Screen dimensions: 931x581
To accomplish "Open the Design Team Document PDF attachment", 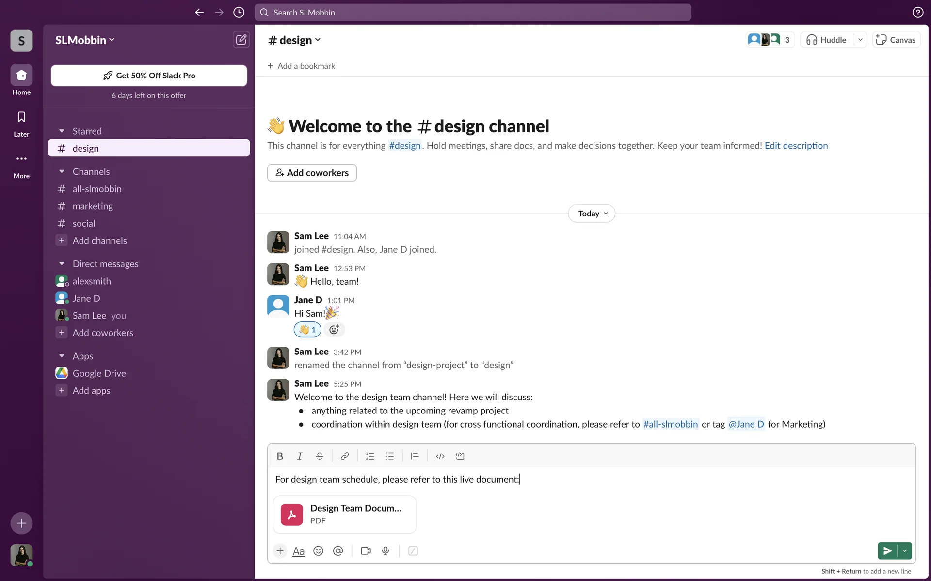I will tap(345, 514).
